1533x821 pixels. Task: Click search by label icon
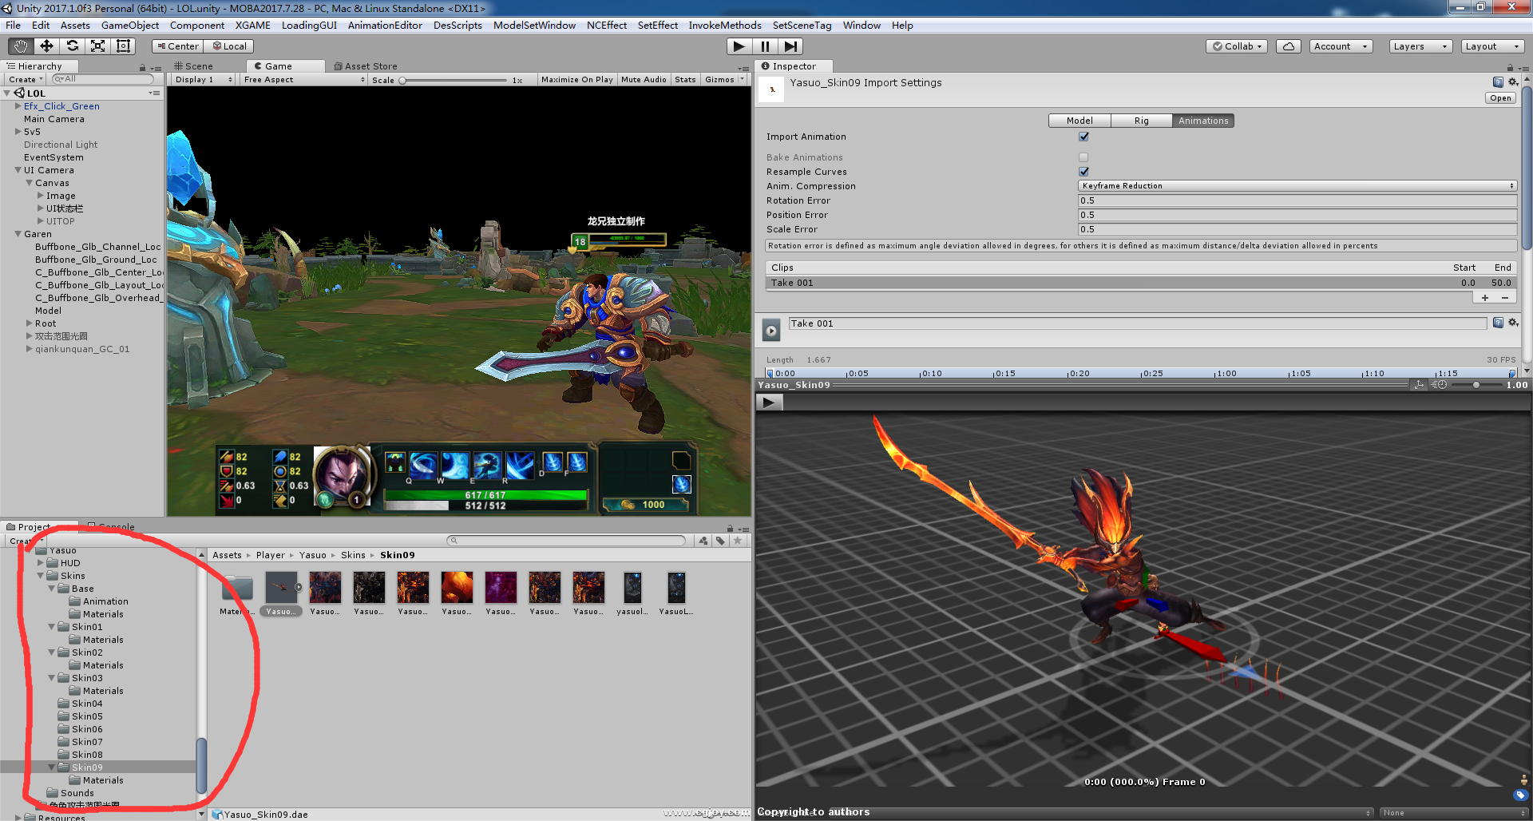point(720,541)
